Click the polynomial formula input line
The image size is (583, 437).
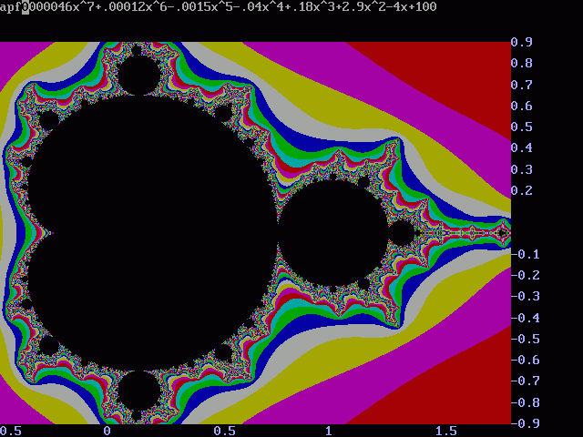(219, 7)
